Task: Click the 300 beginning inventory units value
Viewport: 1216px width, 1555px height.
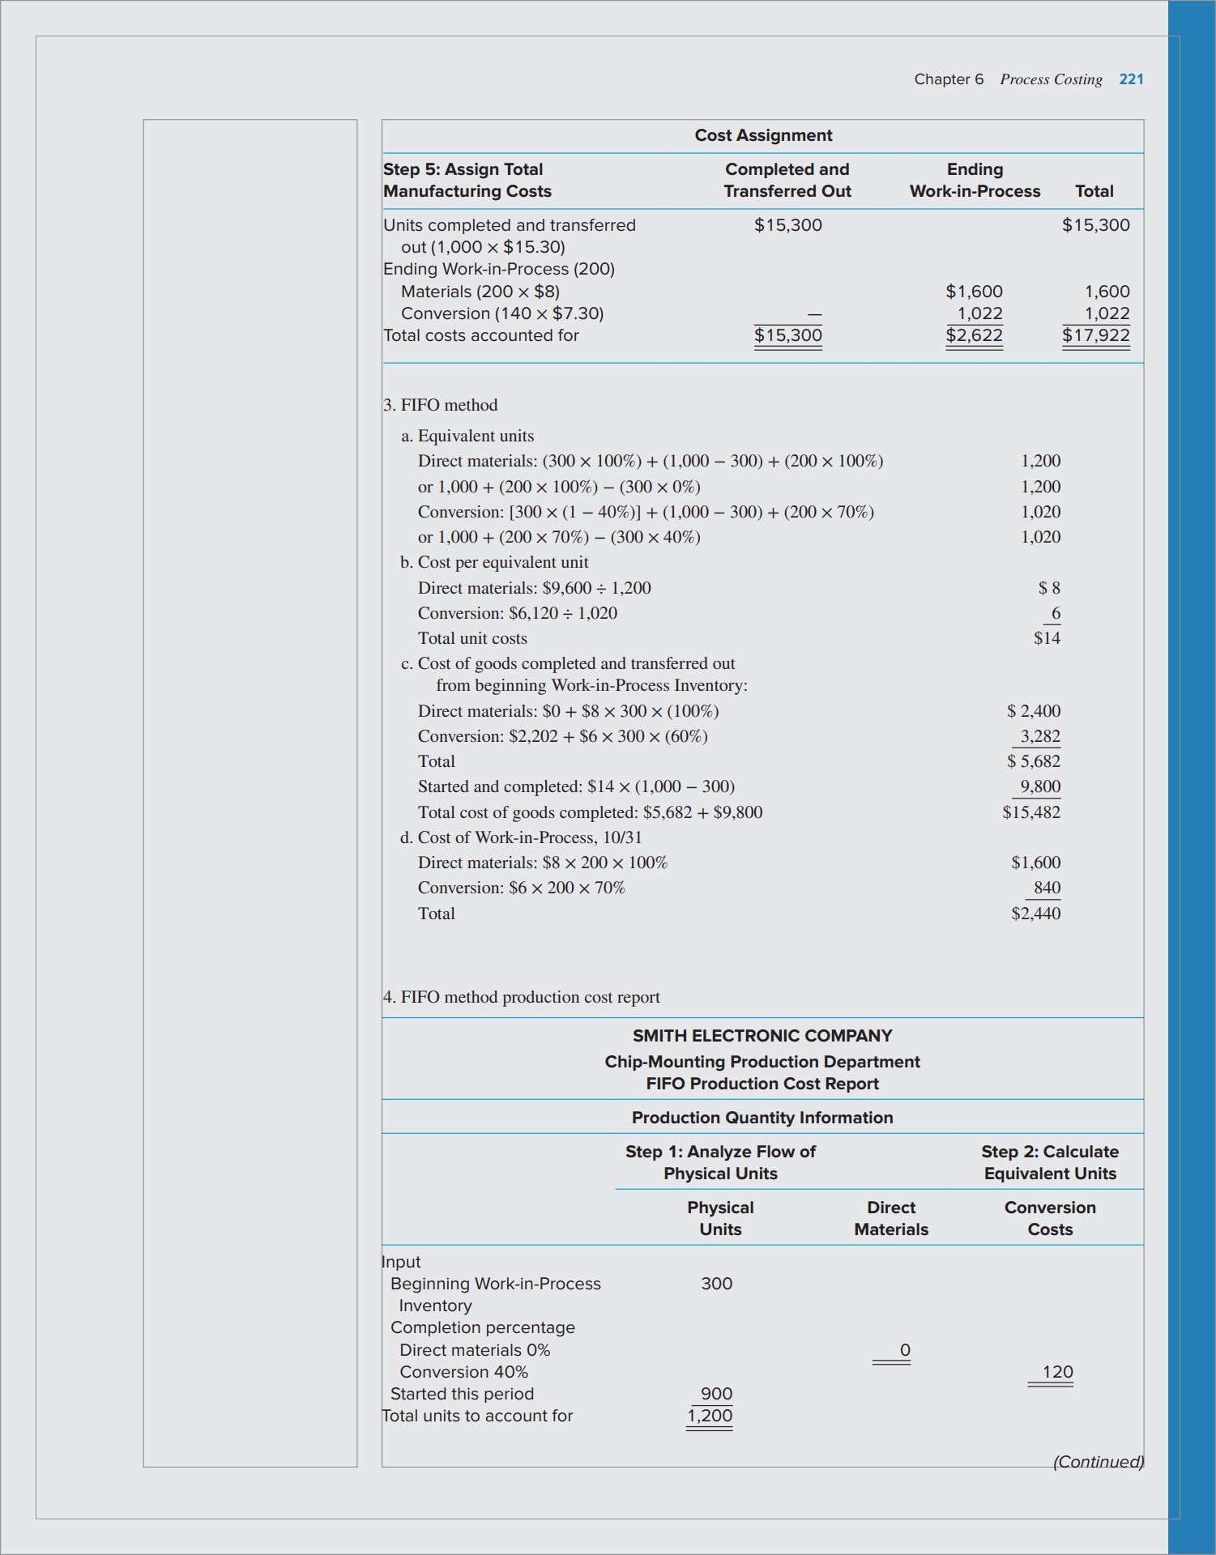Action: coord(716,1284)
